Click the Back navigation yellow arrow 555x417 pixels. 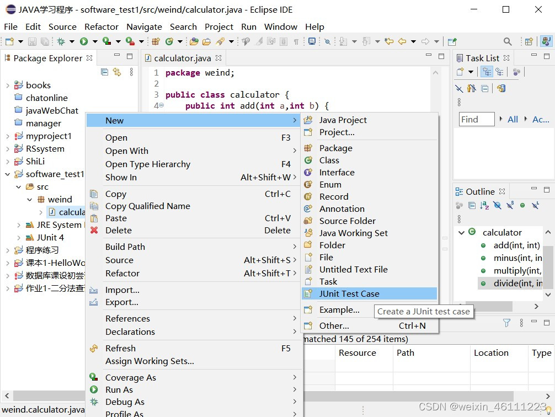[x=402, y=41]
